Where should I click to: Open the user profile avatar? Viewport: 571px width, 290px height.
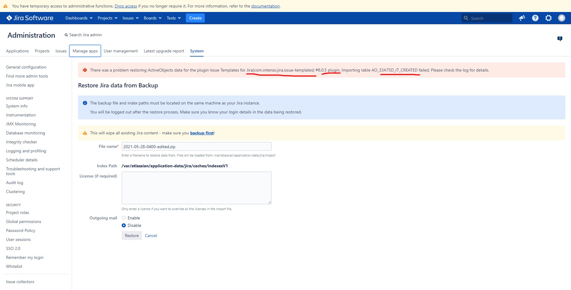click(x=562, y=18)
